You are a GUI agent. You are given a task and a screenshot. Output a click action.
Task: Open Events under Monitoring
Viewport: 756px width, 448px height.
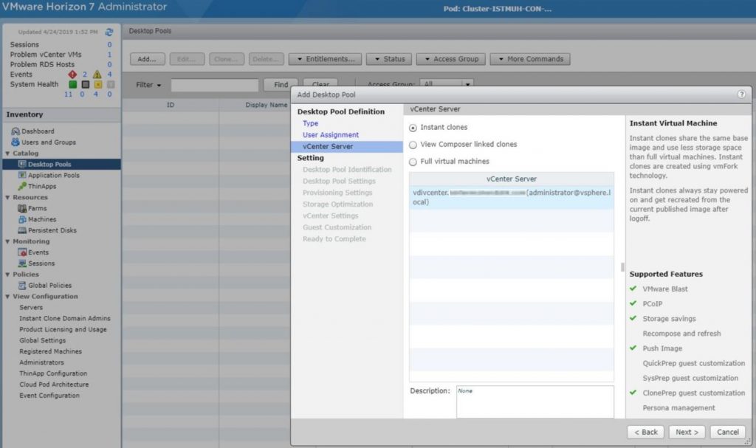[38, 252]
